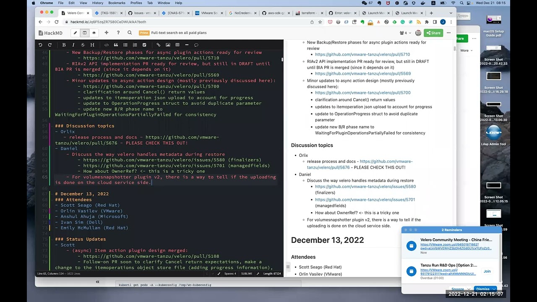Insert a code block with the code icon
This screenshot has width=537, height=302.
click(107, 45)
